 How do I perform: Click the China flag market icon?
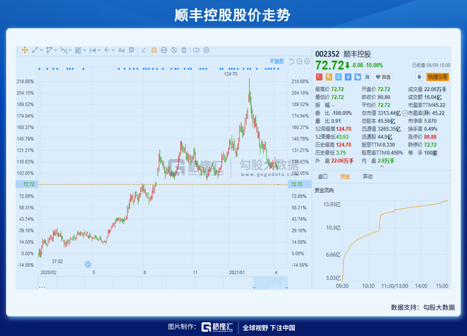[x=319, y=77]
